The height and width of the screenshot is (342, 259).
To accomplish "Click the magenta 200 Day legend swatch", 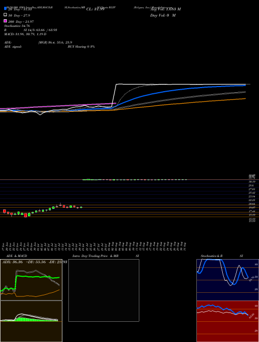I will click(x=5, y=21).
